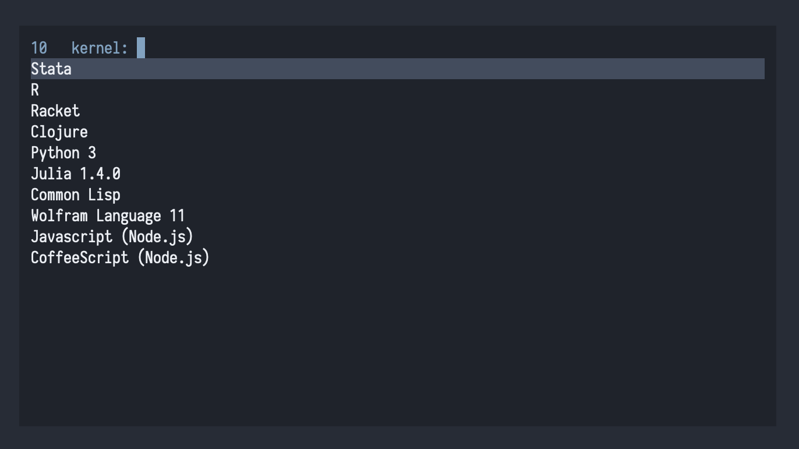
Task: Click the digit 3 in Python entry
Action: click(x=92, y=153)
